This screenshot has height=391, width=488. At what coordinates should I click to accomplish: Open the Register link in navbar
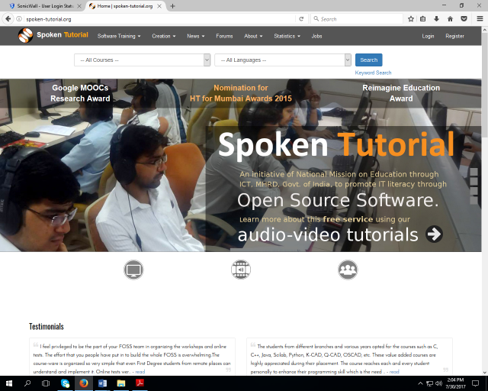click(x=454, y=36)
